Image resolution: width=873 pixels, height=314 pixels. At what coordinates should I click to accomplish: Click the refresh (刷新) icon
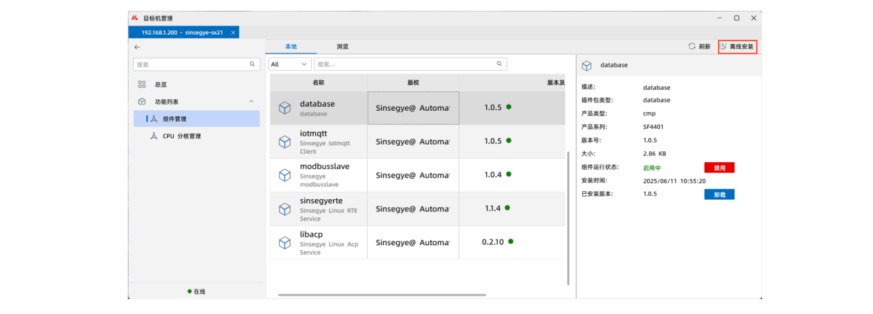click(x=692, y=47)
